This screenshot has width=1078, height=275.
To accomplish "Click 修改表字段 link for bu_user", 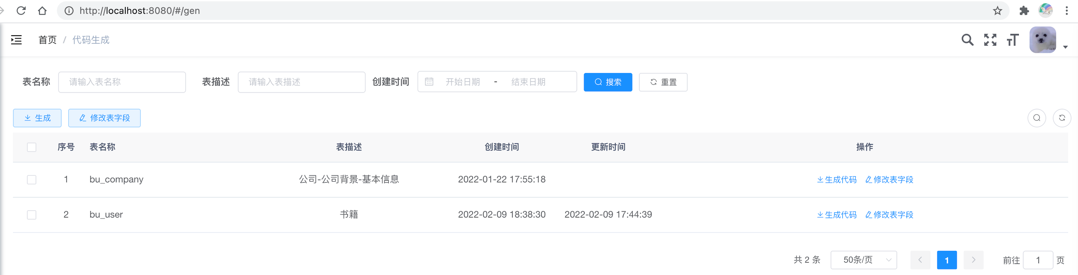I will click(889, 215).
